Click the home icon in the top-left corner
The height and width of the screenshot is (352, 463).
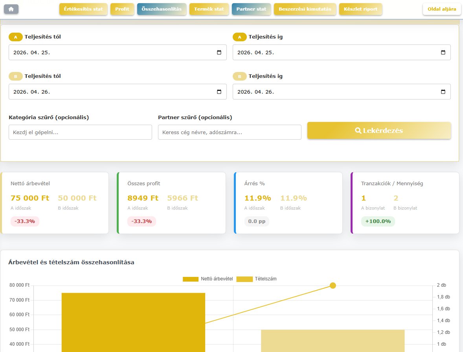pyautogui.click(x=11, y=9)
